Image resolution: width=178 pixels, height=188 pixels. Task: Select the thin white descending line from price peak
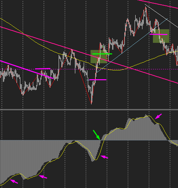click(161, 16)
